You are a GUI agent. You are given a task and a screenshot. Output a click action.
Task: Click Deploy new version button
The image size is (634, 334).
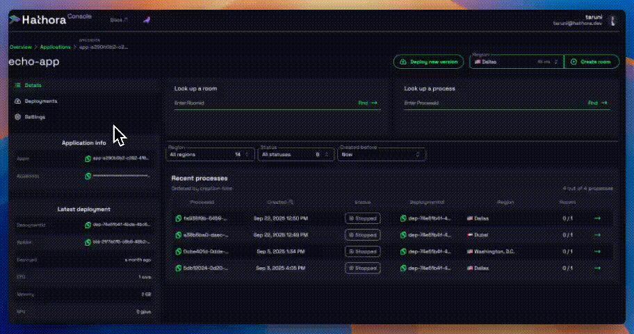pos(429,62)
